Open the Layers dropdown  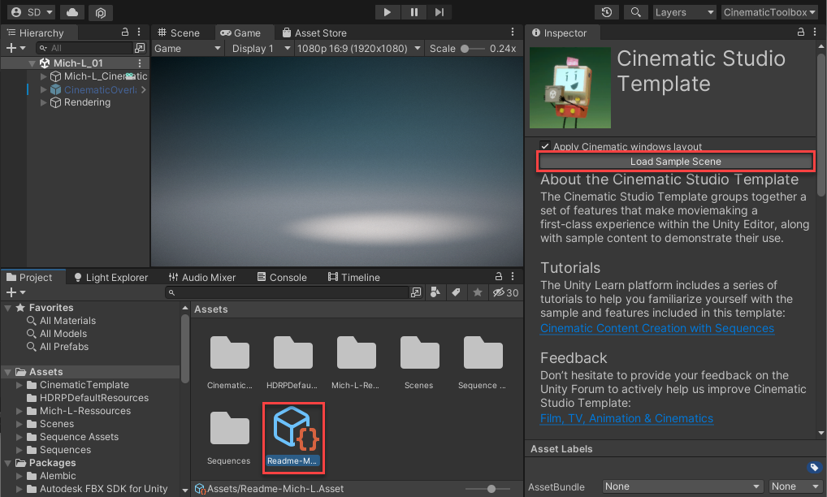point(684,12)
